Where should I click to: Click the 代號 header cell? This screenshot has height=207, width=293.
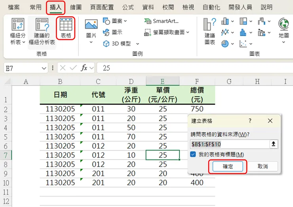[98, 95]
